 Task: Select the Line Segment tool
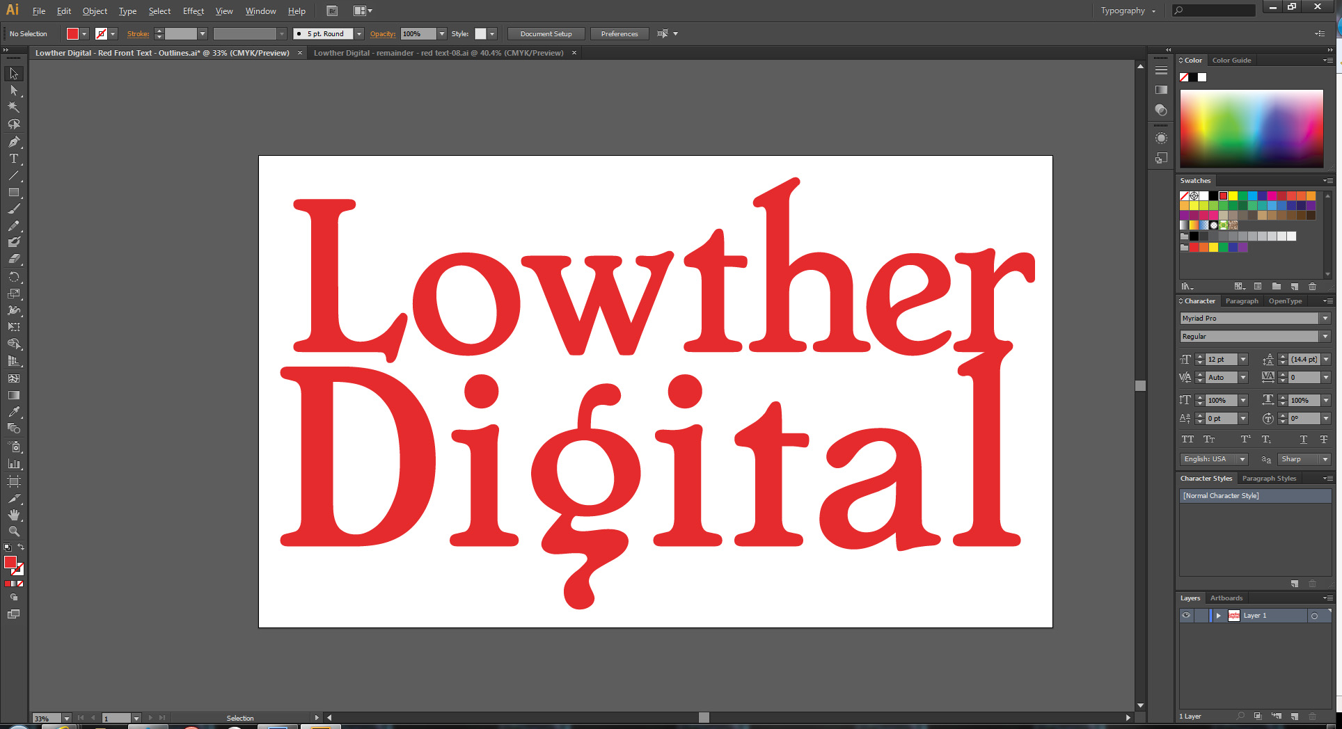point(14,175)
